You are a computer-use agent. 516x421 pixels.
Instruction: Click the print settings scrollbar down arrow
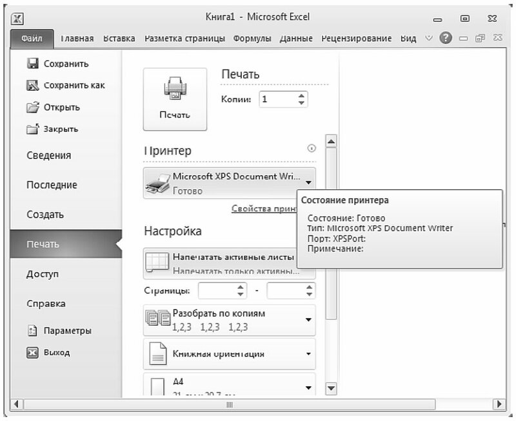click(331, 388)
